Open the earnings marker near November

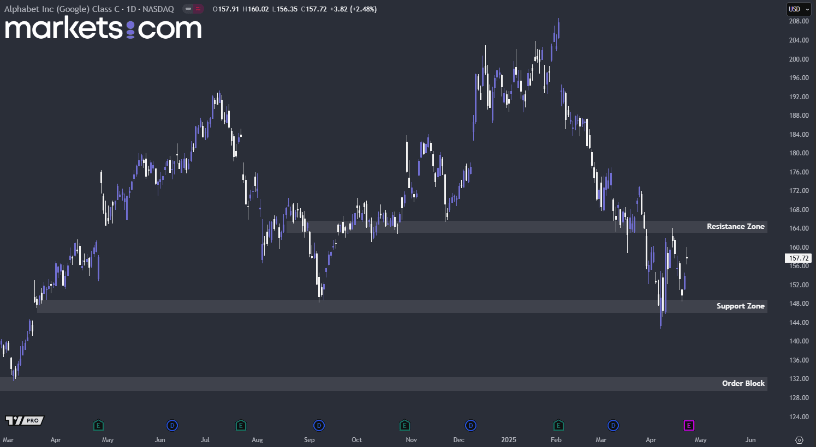[404, 425]
